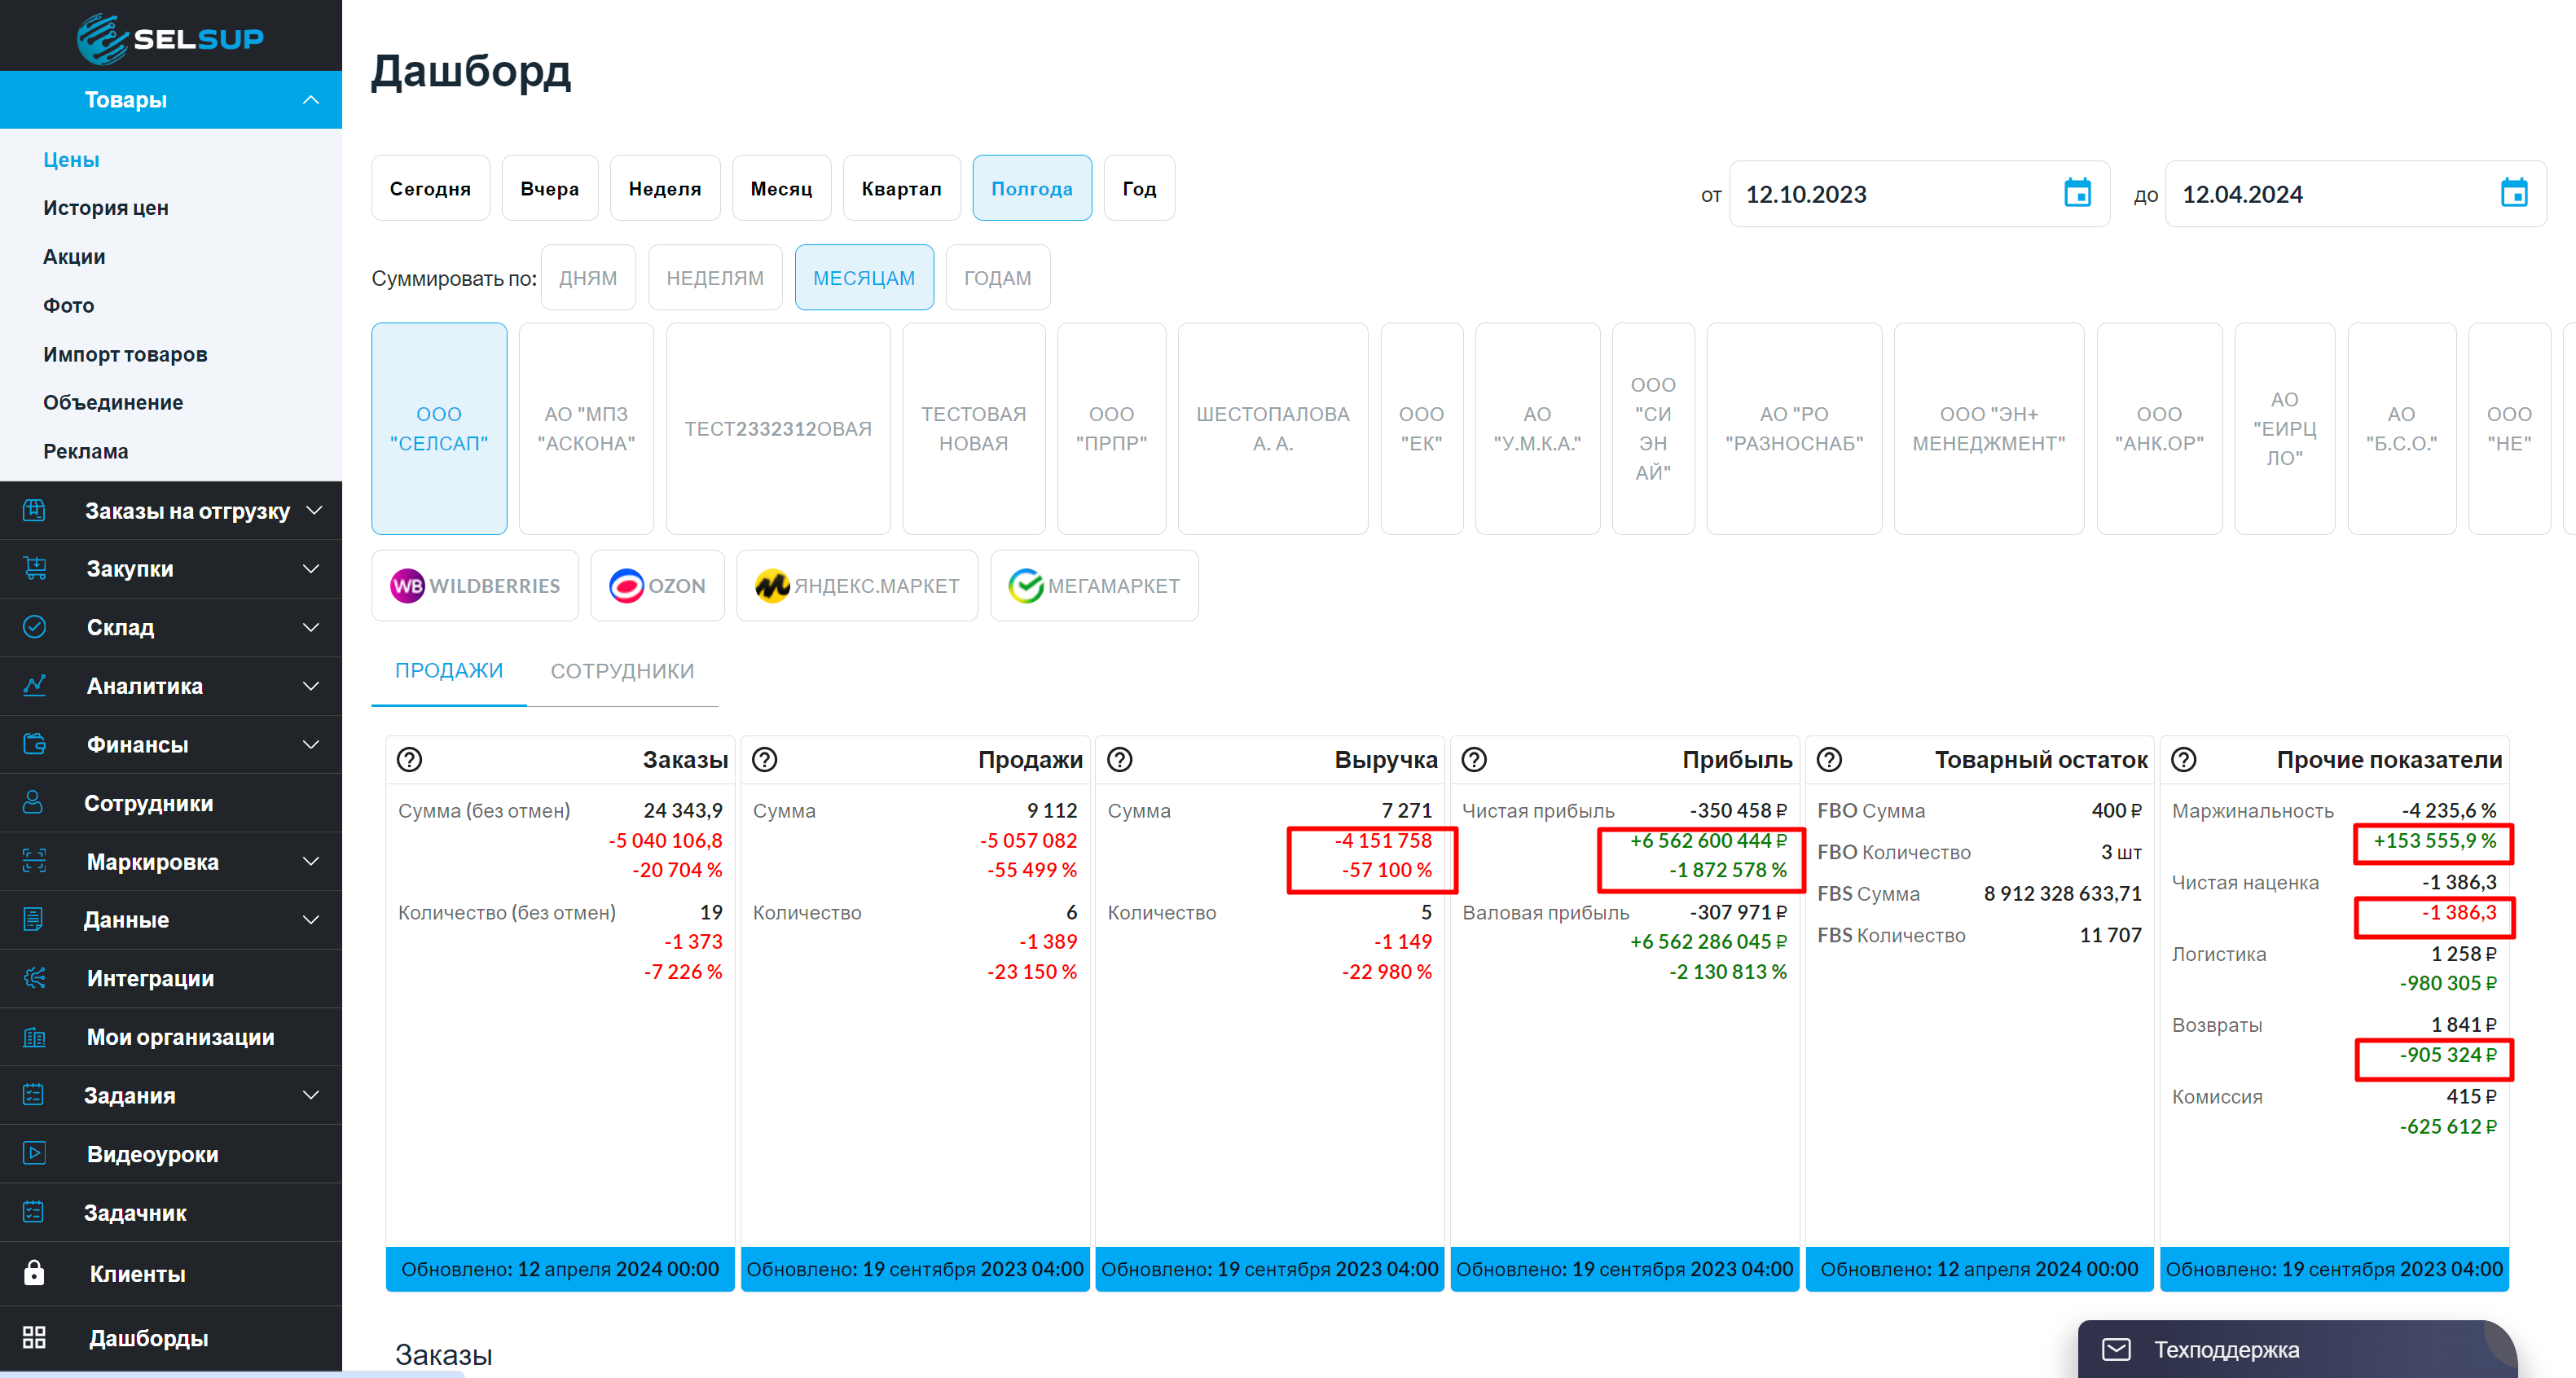Click the Склад checkmark icon
This screenshot has width=2576, height=1378.
(34, 627)
